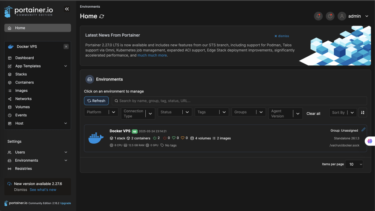
Task: Go to Containers page
Action: pos(25,82)
